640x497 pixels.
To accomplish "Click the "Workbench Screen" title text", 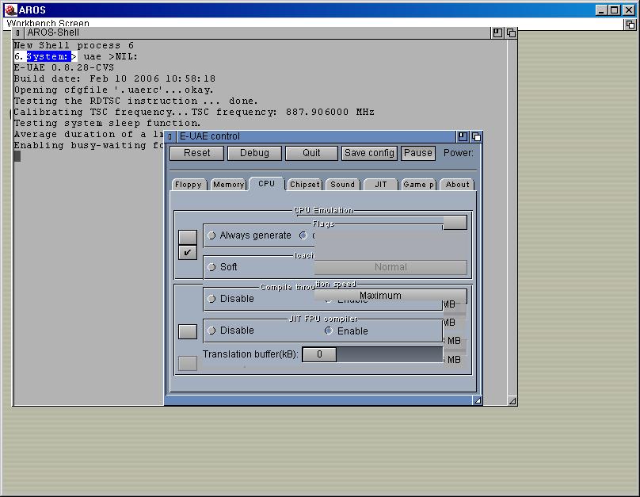I will (x=48, y=23).
